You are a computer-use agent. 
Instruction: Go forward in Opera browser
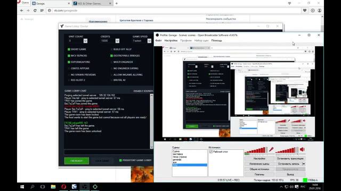[28, 11]
